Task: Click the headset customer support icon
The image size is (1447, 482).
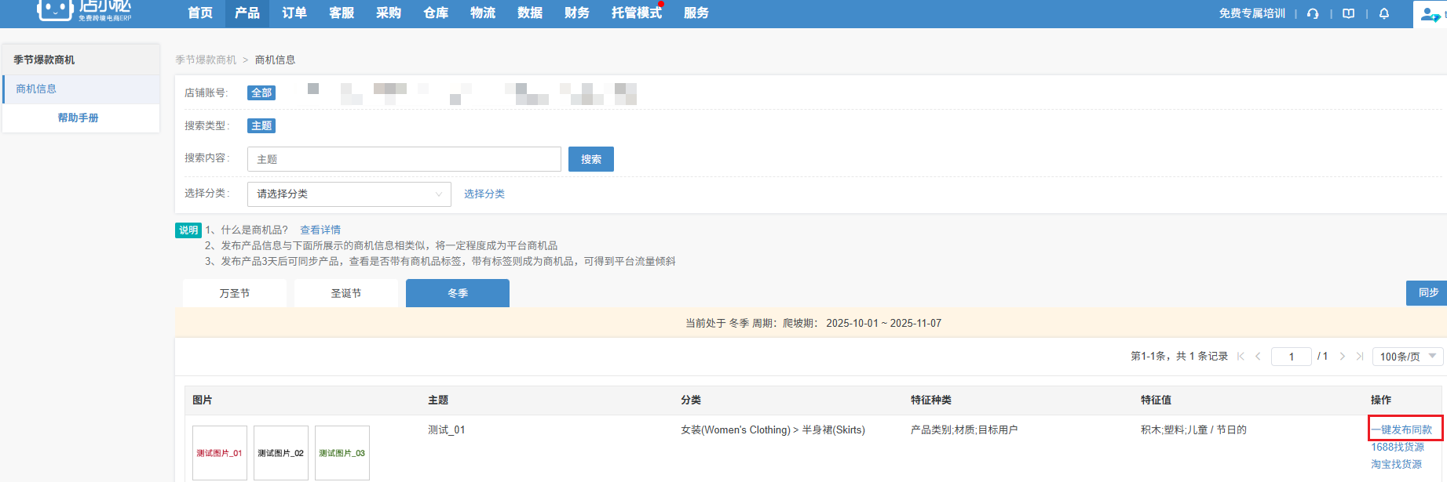Action: (1313, 13)
